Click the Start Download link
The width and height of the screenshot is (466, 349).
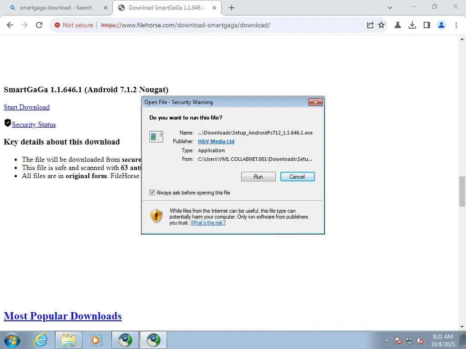pos(27,107)
